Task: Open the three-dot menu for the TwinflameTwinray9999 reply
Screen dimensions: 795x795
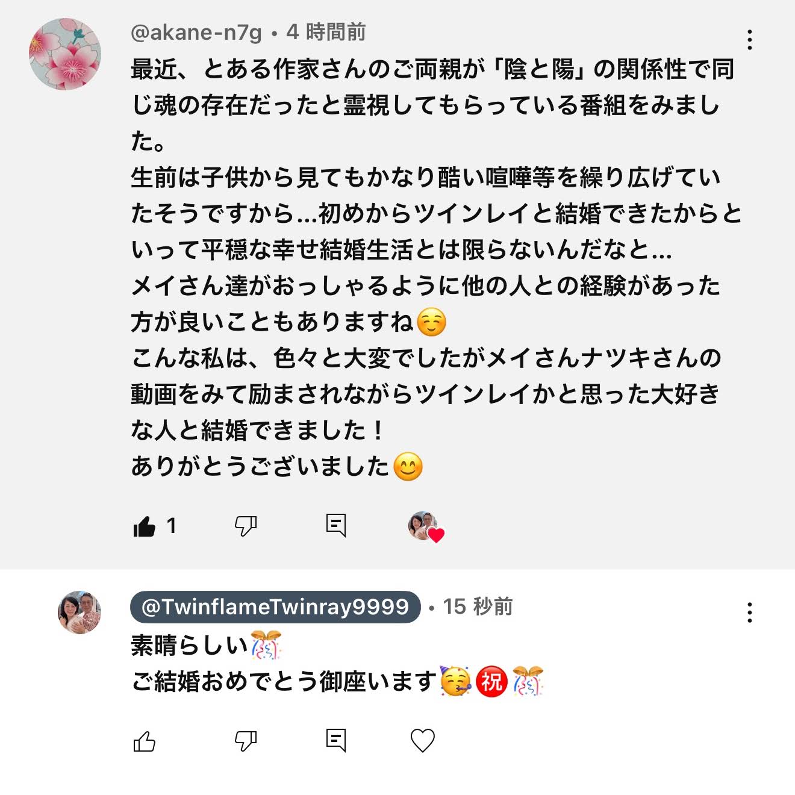Action: tap(749, 613)
